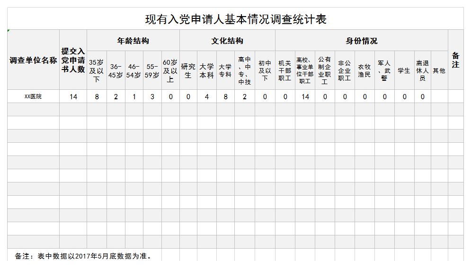Click the 公有制企业职工 column header

(x=325, y=70)
